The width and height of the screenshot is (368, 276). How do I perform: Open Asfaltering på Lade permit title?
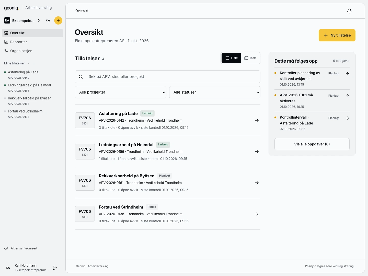tap(118, 113)
